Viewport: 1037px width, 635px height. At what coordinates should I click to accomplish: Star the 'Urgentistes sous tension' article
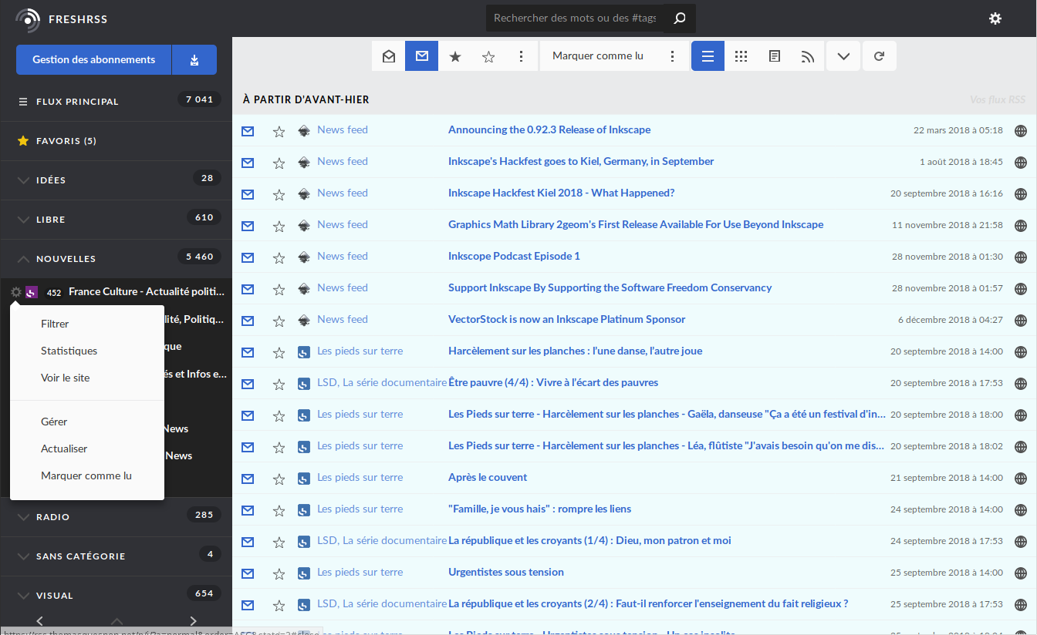279,573
